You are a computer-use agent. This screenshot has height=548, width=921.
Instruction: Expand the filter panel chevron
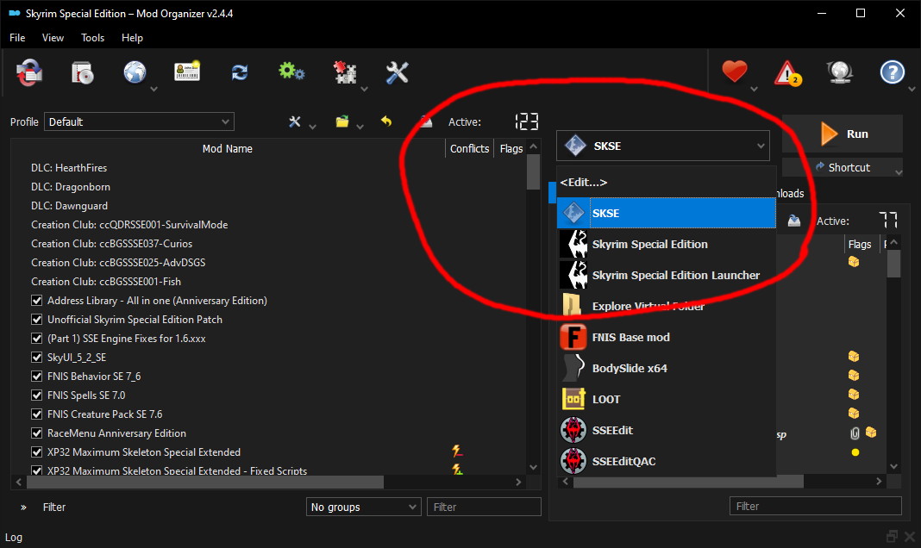[23, 508]
